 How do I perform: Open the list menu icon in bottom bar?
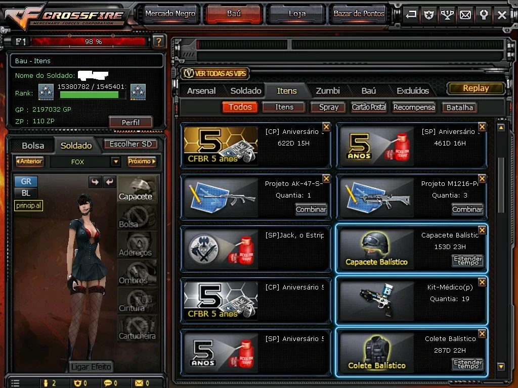pyautogui.click(x=15, y=383)
